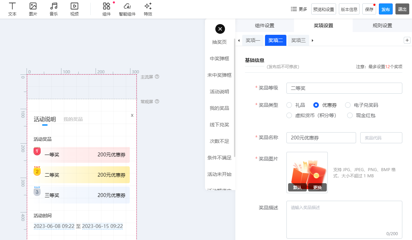Image resolution: width=412 pixels, height=240 pixels.
Task: Switch to the 奖项三 prize tab
Action: click(298, 40)
